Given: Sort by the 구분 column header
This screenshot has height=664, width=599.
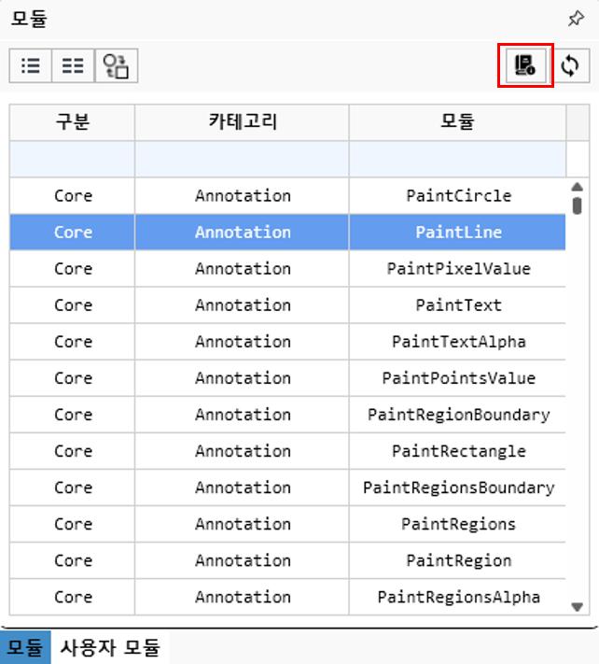Looking at the screenshot, I should 73,122.
